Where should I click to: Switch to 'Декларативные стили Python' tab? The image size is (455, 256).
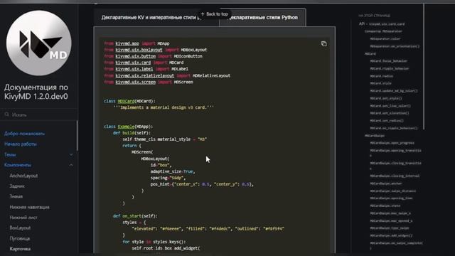click(x=263, y=17)
